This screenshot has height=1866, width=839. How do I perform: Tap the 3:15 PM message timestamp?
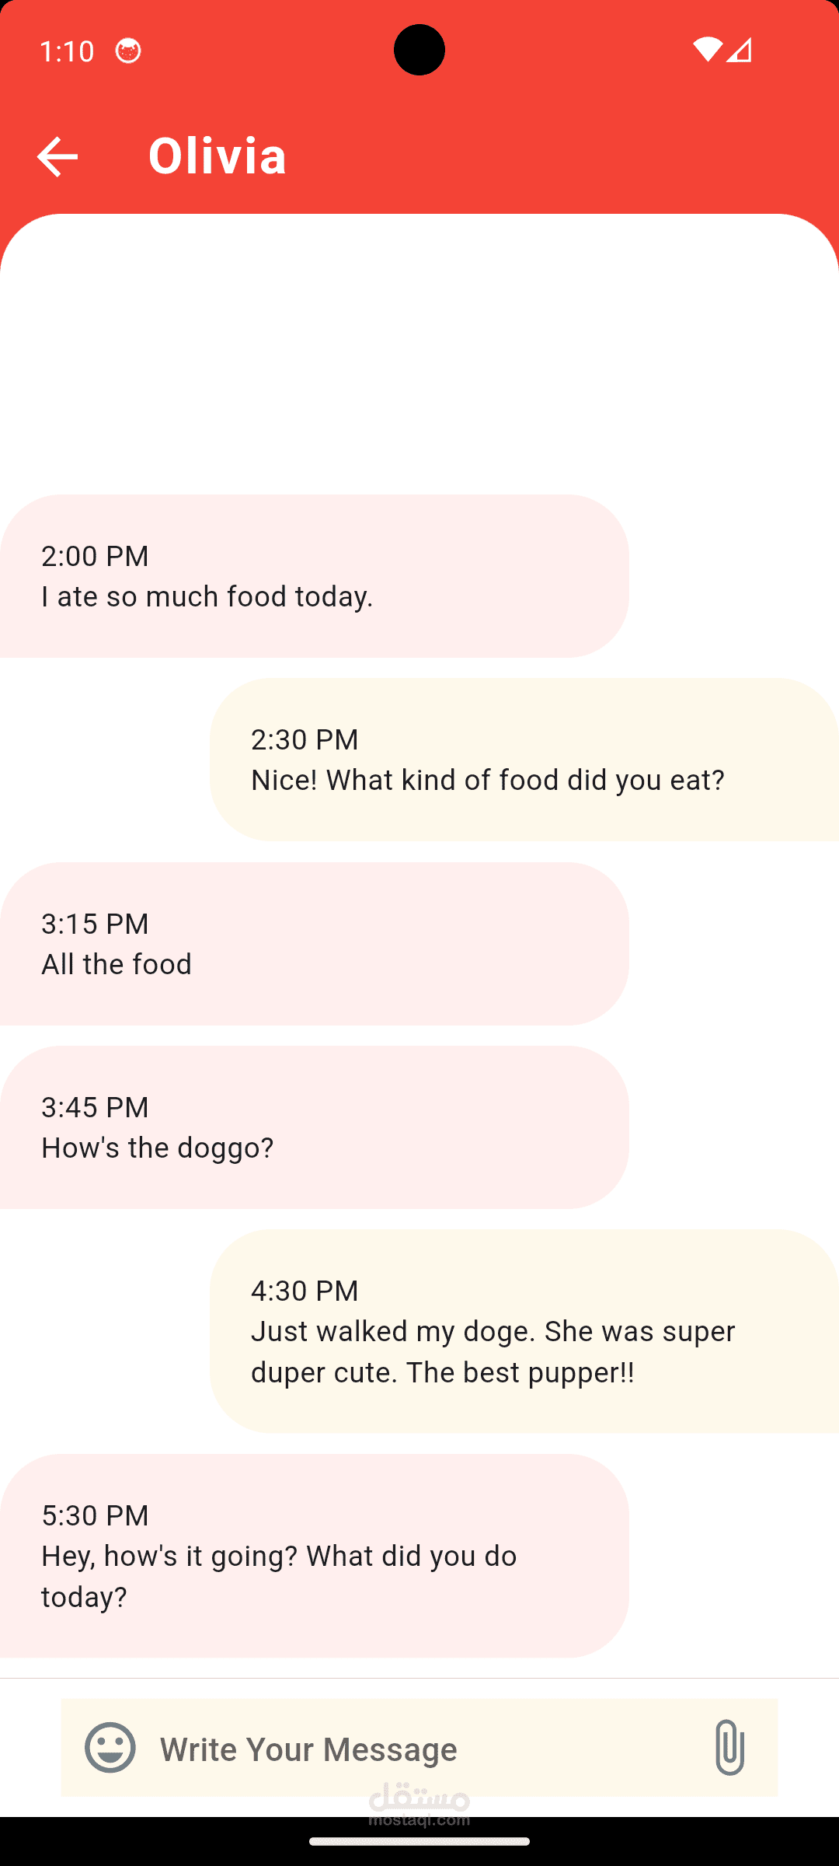point(95,924)
